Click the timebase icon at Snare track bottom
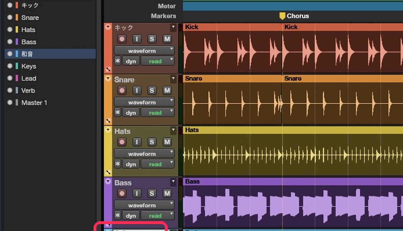The image size is (403, 231). [108, 121]
